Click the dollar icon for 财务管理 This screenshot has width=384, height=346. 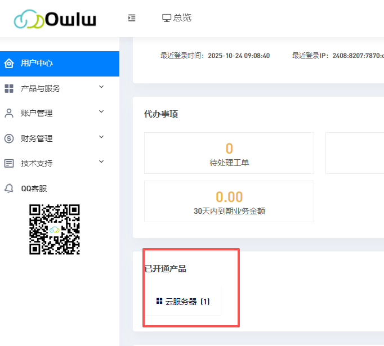point(9,138)
